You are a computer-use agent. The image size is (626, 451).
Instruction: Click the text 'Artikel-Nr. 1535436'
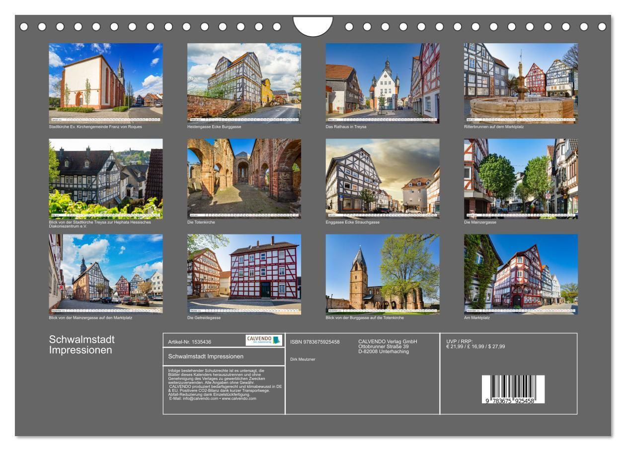(x=190, y=342)
